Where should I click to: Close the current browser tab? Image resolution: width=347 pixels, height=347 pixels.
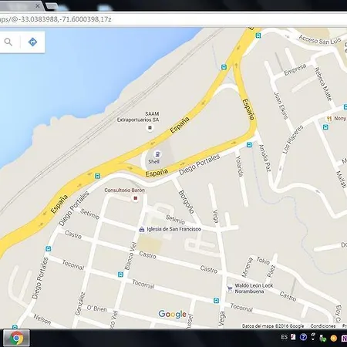[38, 5]
